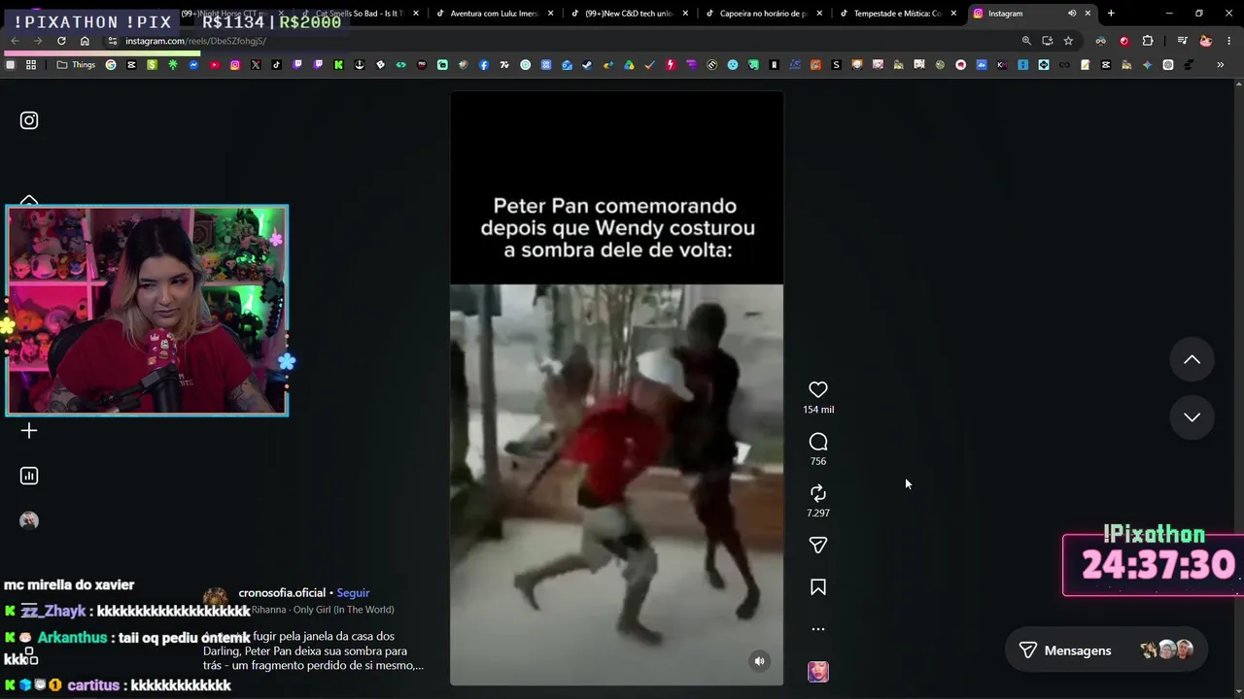Switch to the Cat Smells So Bad tab
The width and height of the screenshot is (1244, 699).
coord(359,14)
